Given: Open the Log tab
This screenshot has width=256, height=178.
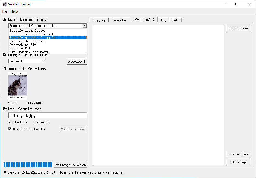Looking at the screenshot, I should pos(163,20).
